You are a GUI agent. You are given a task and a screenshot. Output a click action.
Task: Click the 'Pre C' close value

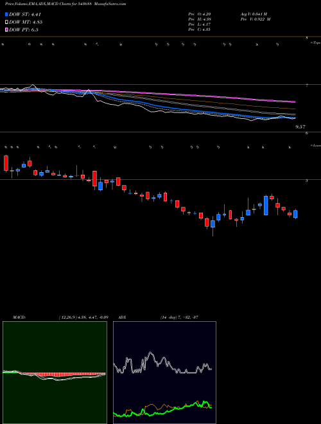click(200, 30)
